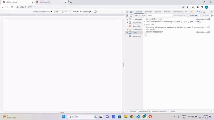Open the drawer three-dot menu icon

coord(127,111)
